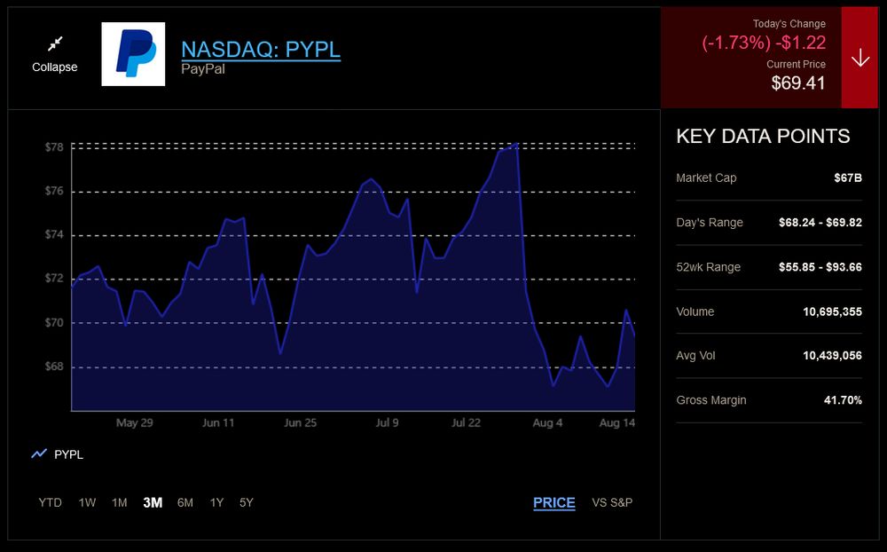Click the Jul 9 date label

(387, 423)
